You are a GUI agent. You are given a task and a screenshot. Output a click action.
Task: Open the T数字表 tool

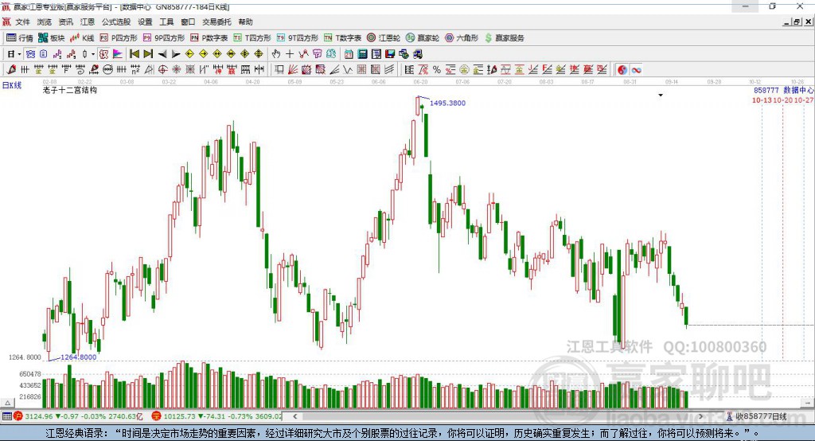click(x=342, y=38)
